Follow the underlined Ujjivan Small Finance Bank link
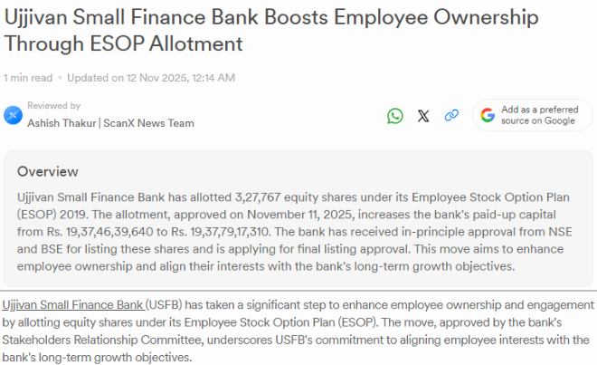597x365 pixels. pos(74,302)
